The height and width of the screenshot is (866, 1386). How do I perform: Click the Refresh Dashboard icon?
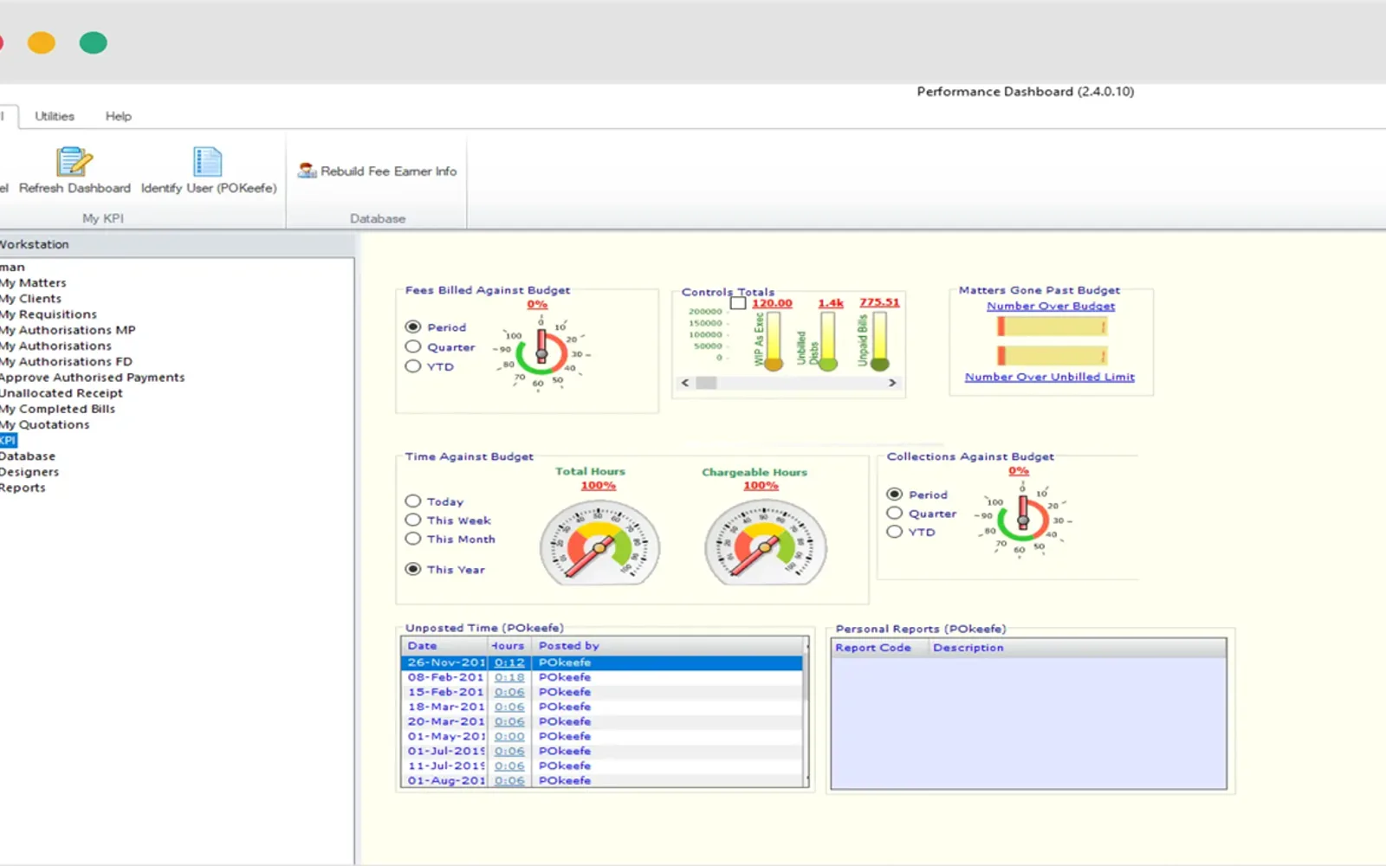[x=74, y=161]
